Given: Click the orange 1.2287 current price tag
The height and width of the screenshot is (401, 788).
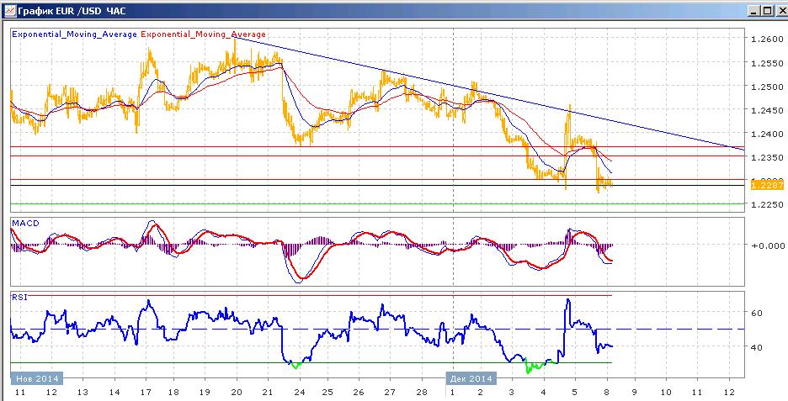Looking at the screenshot, I should tap(766, 185).
